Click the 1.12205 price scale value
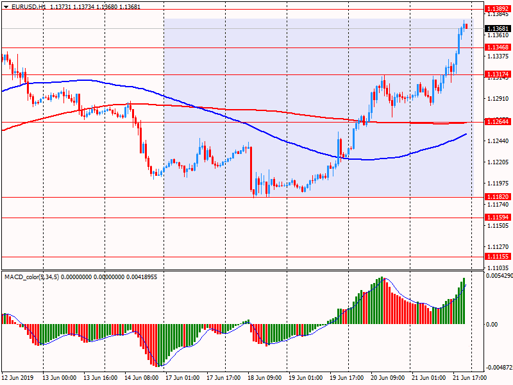 coord(498,162)
